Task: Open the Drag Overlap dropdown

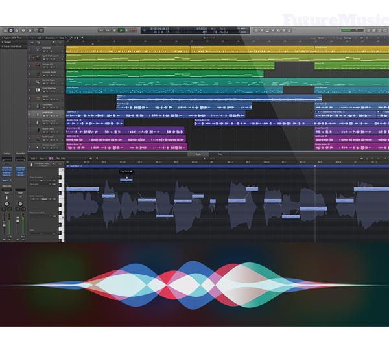Action: (x=350, y=38)
